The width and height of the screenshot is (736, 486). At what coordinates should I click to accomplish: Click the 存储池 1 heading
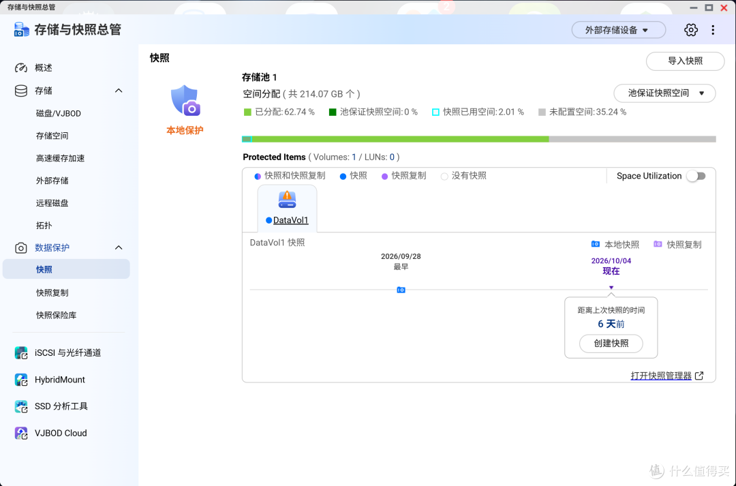(x=259, y=77)
